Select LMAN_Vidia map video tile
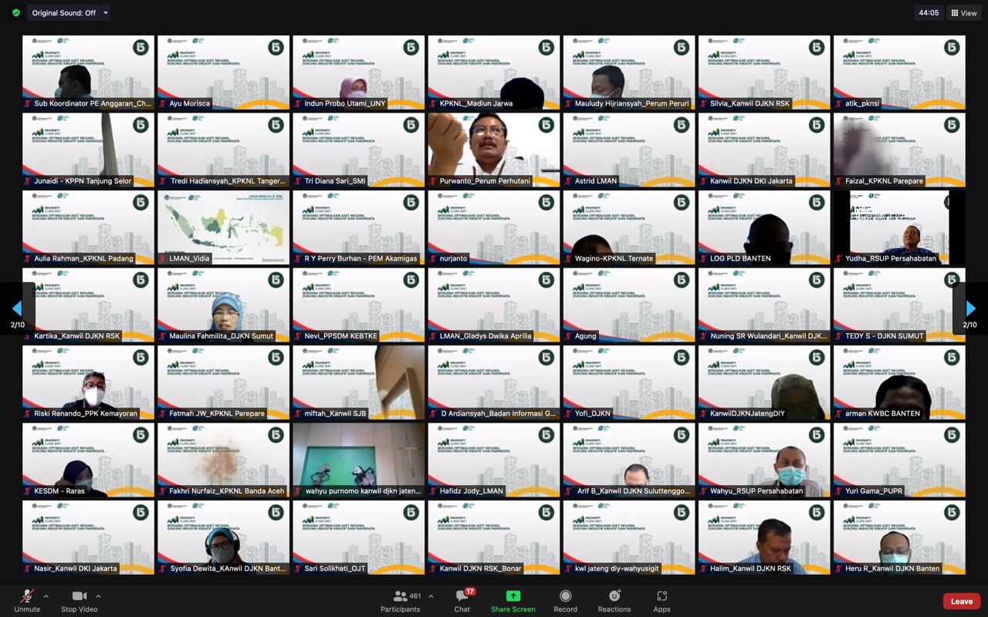This screenshot has width=988, height=617. pyautogui.click(x=223, y=228)
